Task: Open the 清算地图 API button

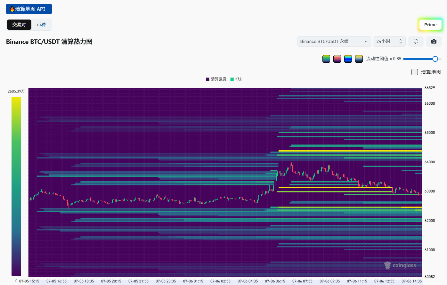Action: 29,9
